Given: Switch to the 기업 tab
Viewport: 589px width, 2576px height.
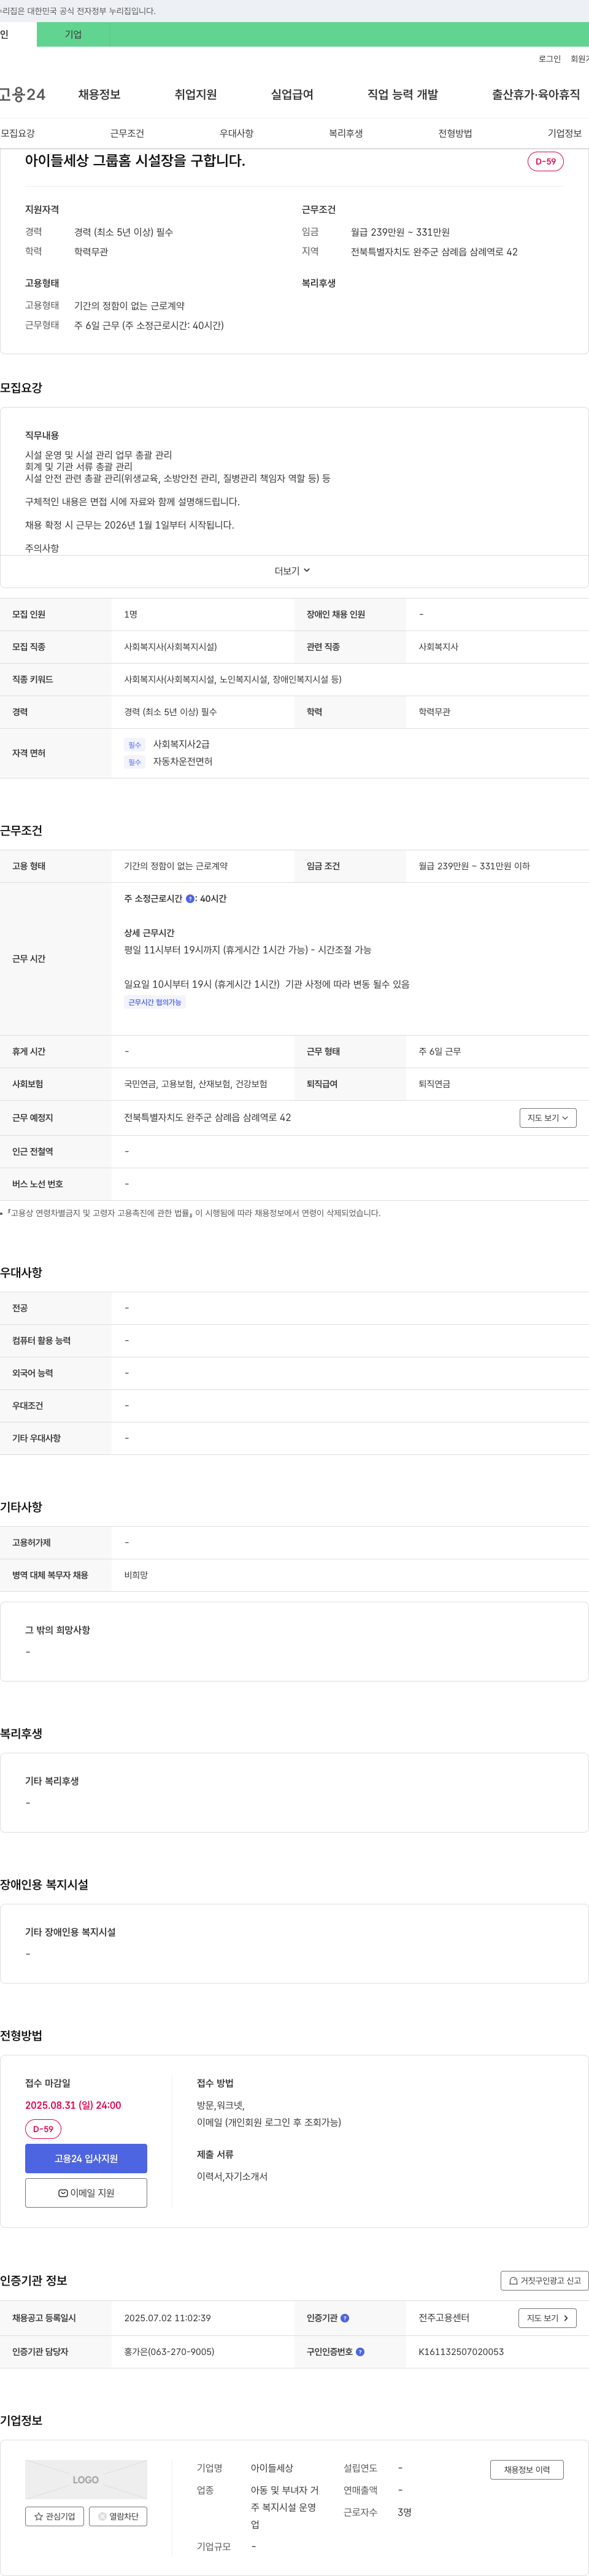Looking at the screenshot, I should 73,34.
